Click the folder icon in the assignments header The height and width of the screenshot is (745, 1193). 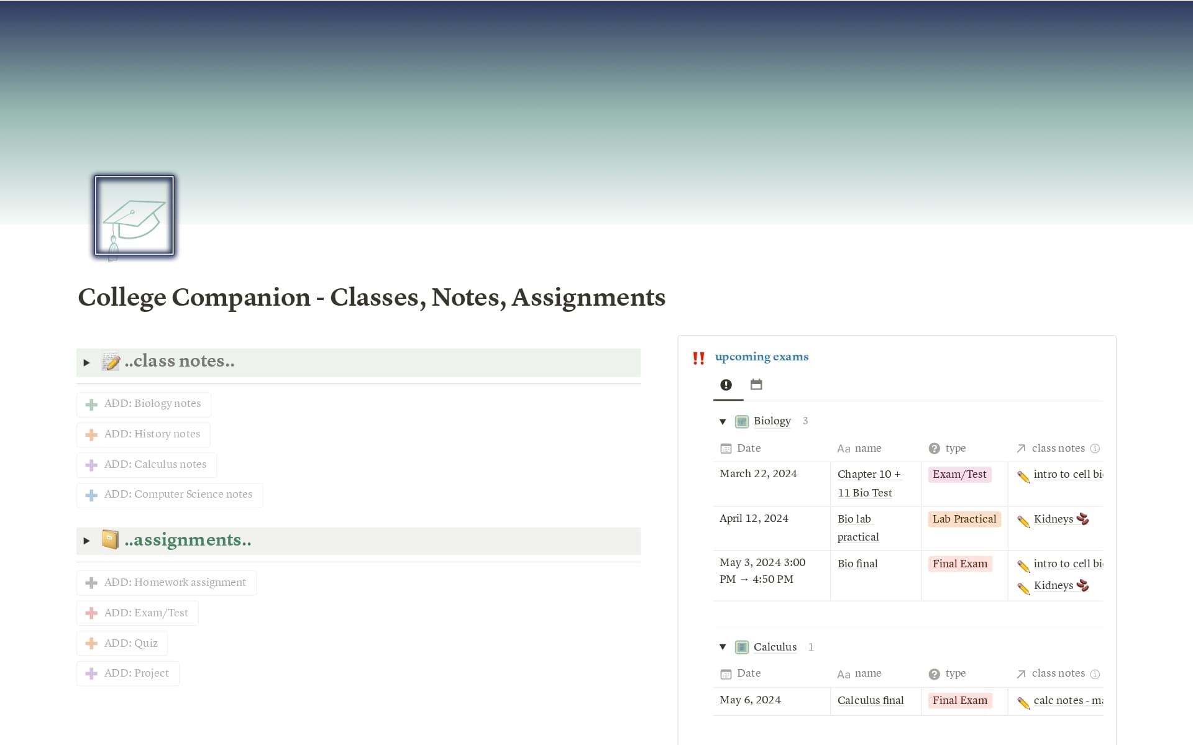[x=111, y=540]
